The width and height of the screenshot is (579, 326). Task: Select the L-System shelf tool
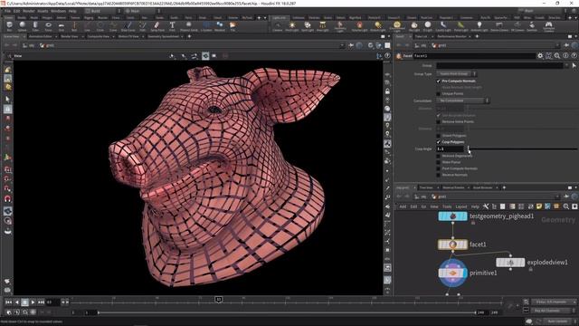click(206, 26)
